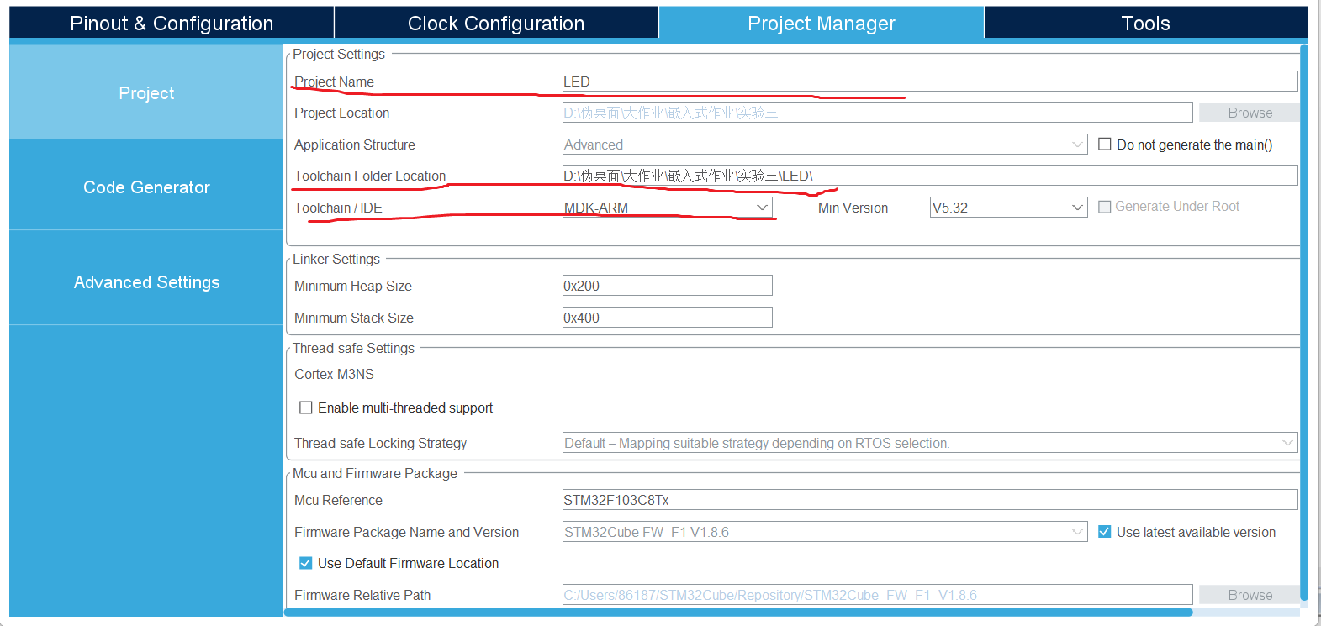1321x626 pixels.
Task: Open Firmware Package Name and Version dropdown
Action: click(825, 532)
